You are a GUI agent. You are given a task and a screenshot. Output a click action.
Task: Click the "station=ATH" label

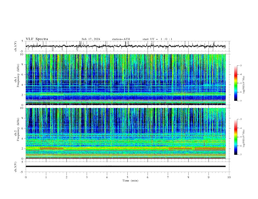tap(121, 39)
